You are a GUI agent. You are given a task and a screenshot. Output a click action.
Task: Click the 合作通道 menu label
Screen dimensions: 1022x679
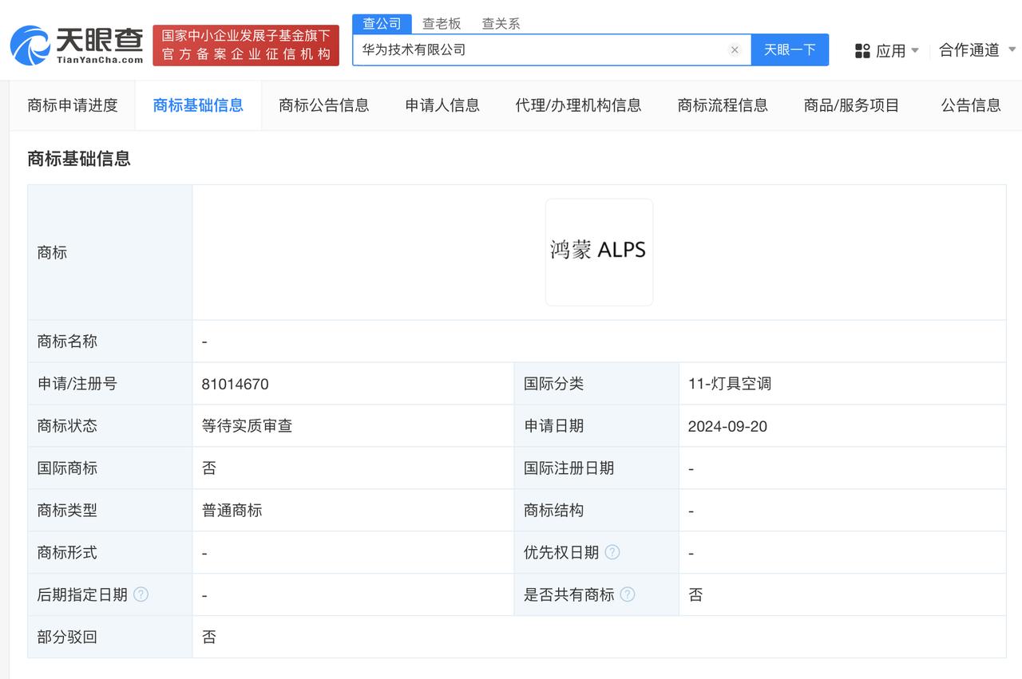969,50
